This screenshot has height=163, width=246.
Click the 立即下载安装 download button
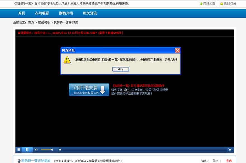pos(89,90)
